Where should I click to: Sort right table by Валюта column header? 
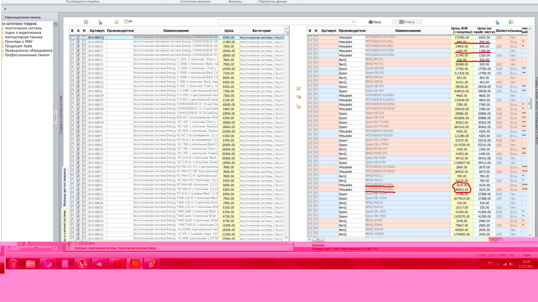[x=503, y=31]
